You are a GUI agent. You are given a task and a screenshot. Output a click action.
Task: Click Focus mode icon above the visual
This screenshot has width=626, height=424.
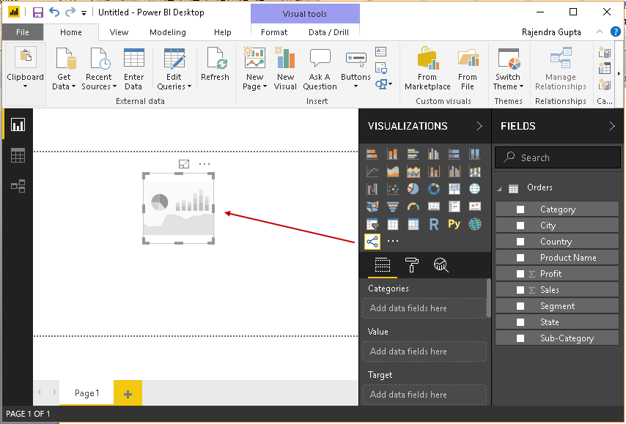pos(184,165)
